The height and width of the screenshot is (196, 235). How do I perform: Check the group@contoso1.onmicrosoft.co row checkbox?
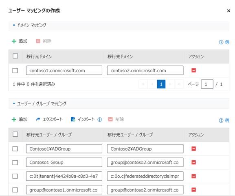click(15, 190)
